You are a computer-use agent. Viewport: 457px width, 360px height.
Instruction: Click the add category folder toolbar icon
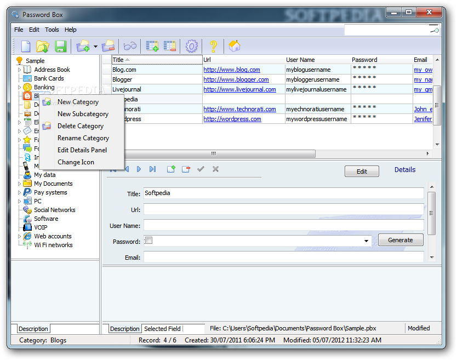[x=83, y=46]
